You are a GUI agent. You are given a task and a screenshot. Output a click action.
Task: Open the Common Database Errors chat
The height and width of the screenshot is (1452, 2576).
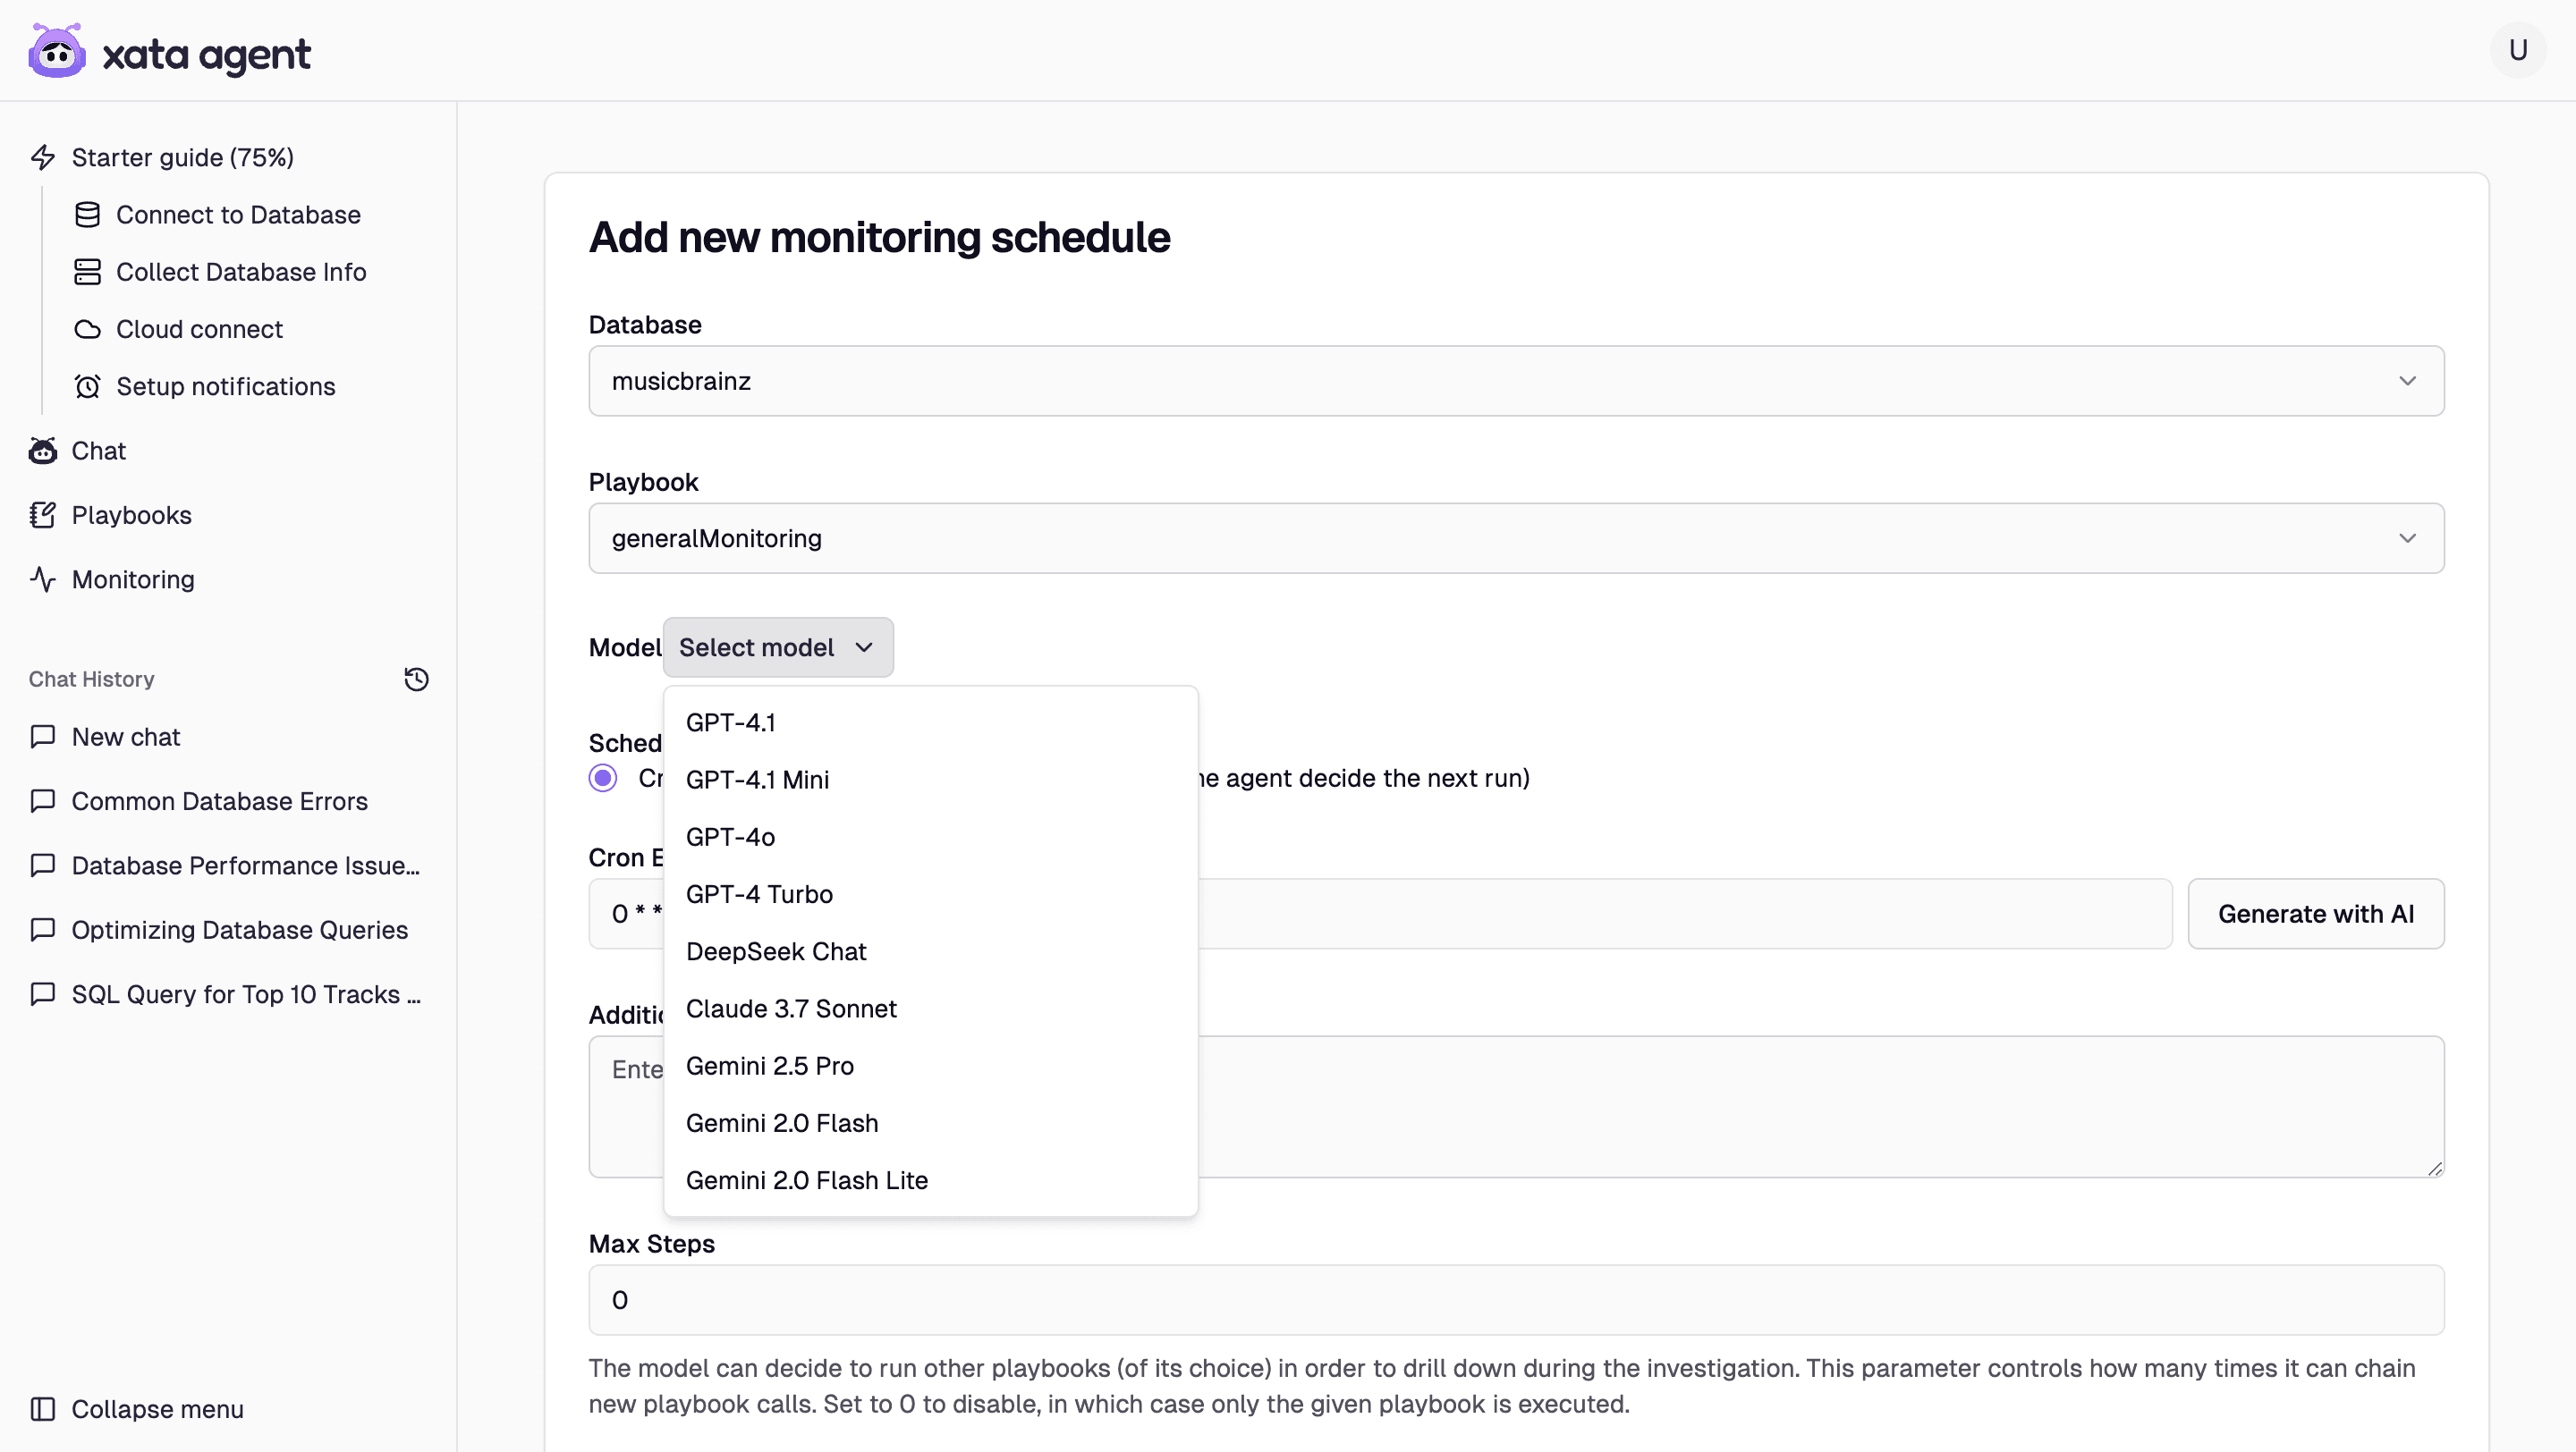pos(219,800)
